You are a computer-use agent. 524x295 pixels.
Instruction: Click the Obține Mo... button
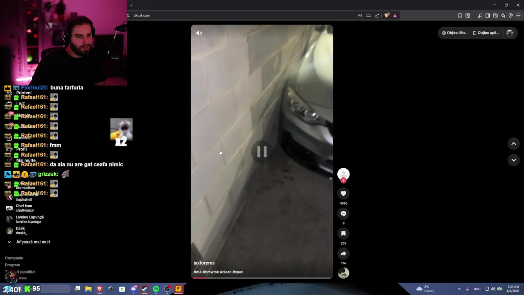(x=454, y=33)
